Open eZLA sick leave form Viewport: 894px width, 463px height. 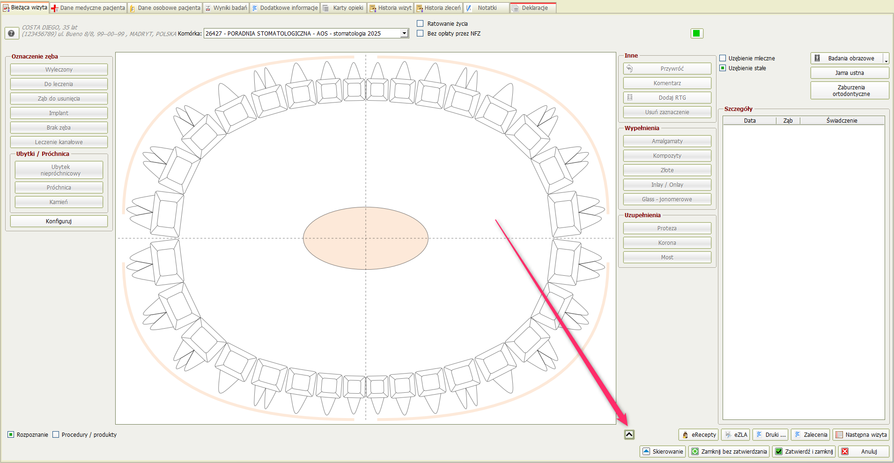click(x=735, y=435)
